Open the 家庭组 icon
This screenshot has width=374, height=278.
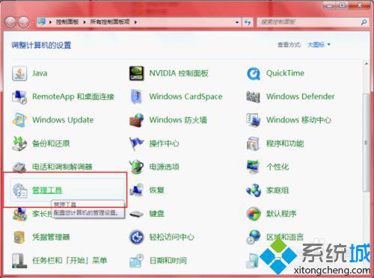tap(254, 191)
